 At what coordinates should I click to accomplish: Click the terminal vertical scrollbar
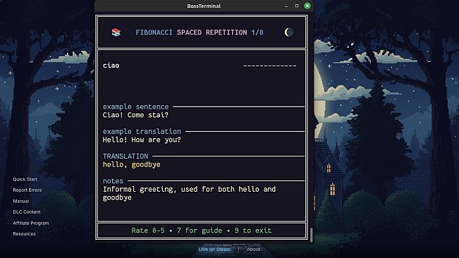tap(311, 235)
